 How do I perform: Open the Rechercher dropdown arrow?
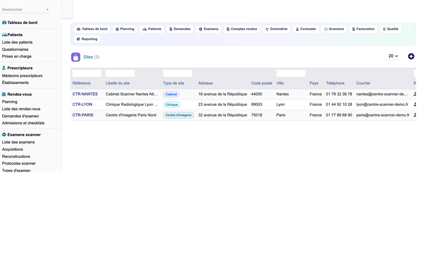[47, 10]
